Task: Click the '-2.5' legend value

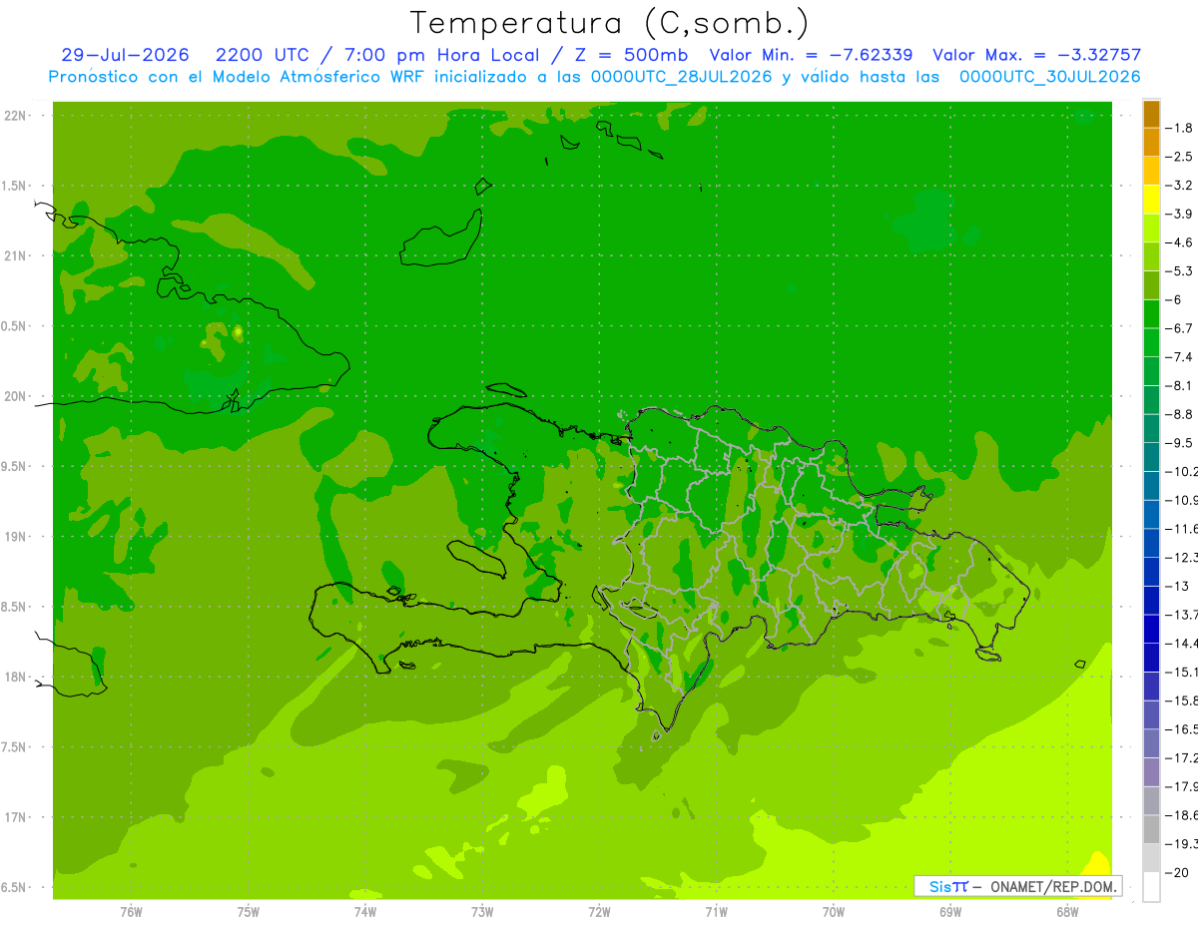Action: [1179, 157]
